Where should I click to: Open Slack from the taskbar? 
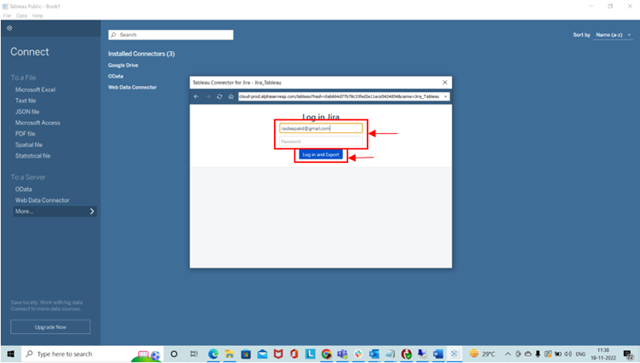[358, 354]
